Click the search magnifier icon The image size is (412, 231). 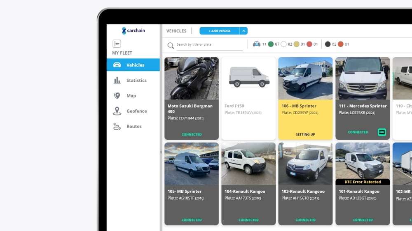[x=171, y=45]
